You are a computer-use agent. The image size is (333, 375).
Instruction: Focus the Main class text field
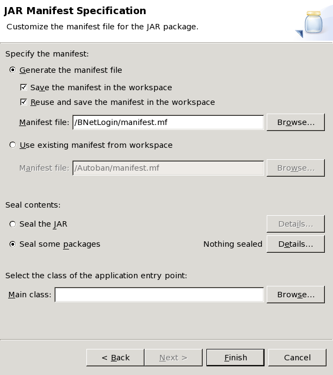(x=159, y=295)
